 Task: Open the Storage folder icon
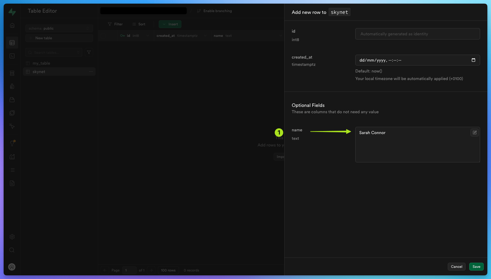12,100
